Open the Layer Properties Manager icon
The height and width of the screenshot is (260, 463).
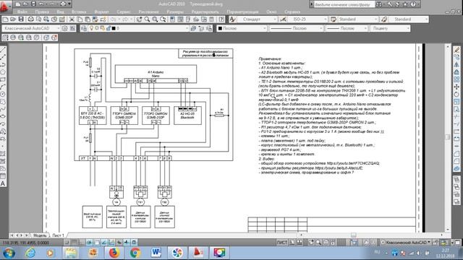coord(84,28)
